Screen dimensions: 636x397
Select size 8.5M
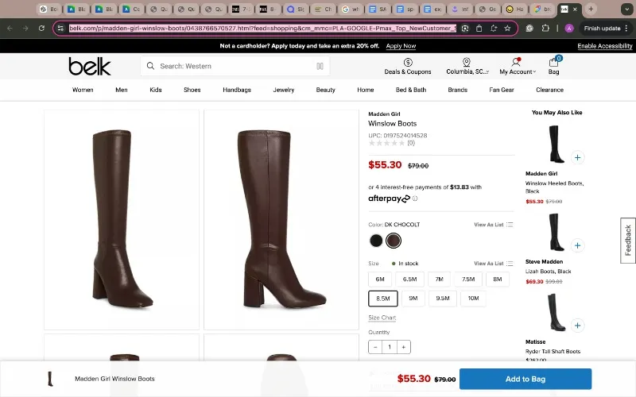(x=383, y=299)
